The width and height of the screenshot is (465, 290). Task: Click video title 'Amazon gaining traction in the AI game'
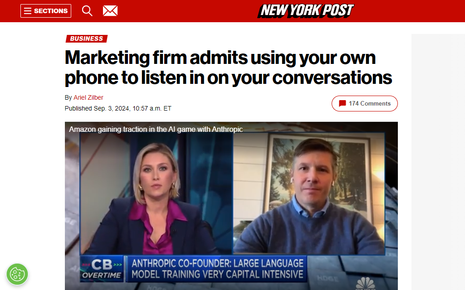pyautogui.click(x=156, y=129)
